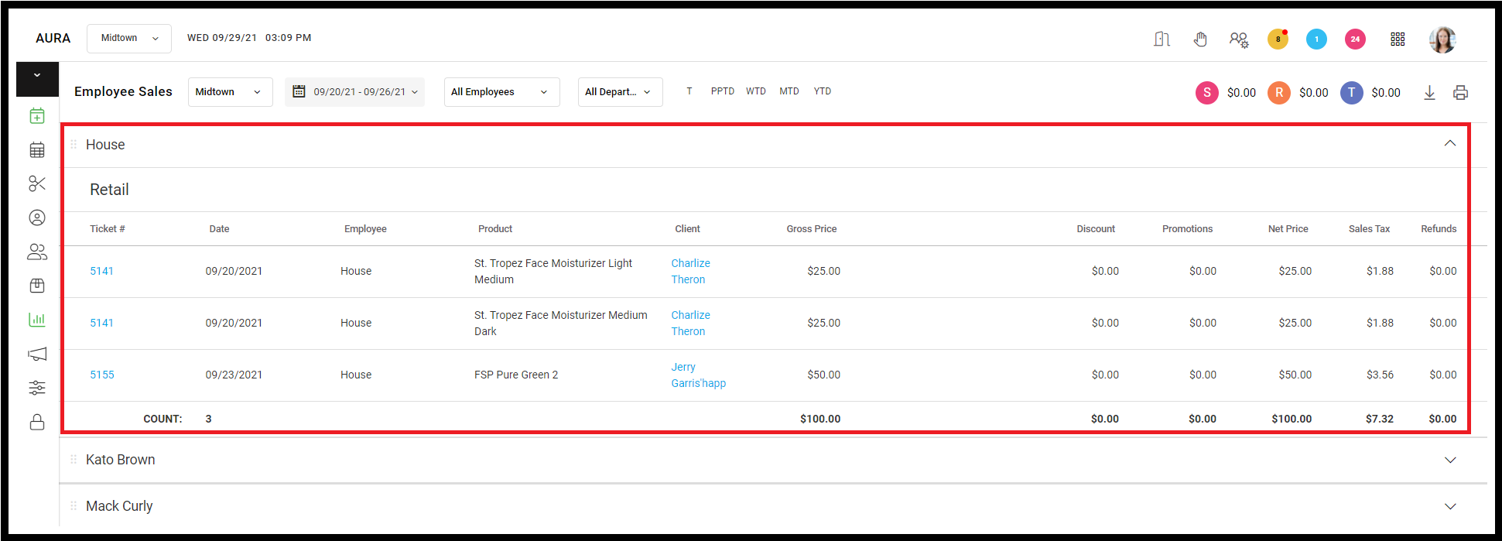The height and width of the screenshot is (541, 1502).
Task: Click the date range picker field
Action: [354, 92]
